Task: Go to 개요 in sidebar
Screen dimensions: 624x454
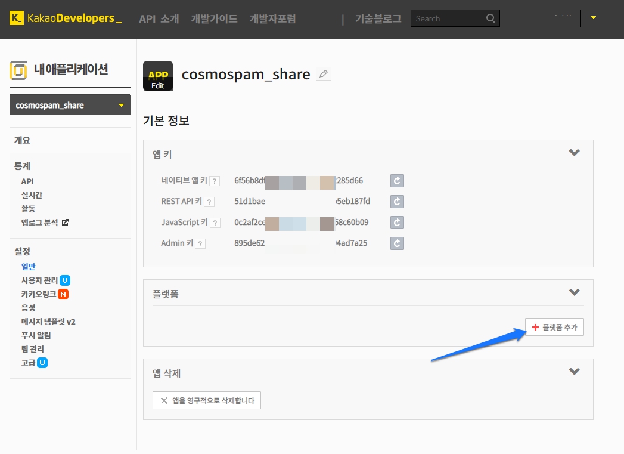Action: (22, 140)
